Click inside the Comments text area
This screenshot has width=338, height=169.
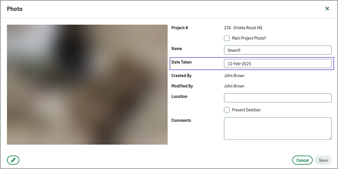[x=277, y=128]
